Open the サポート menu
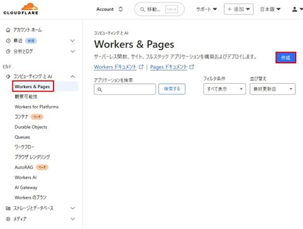Screen dimensions: 303x229 click(206, 9)
